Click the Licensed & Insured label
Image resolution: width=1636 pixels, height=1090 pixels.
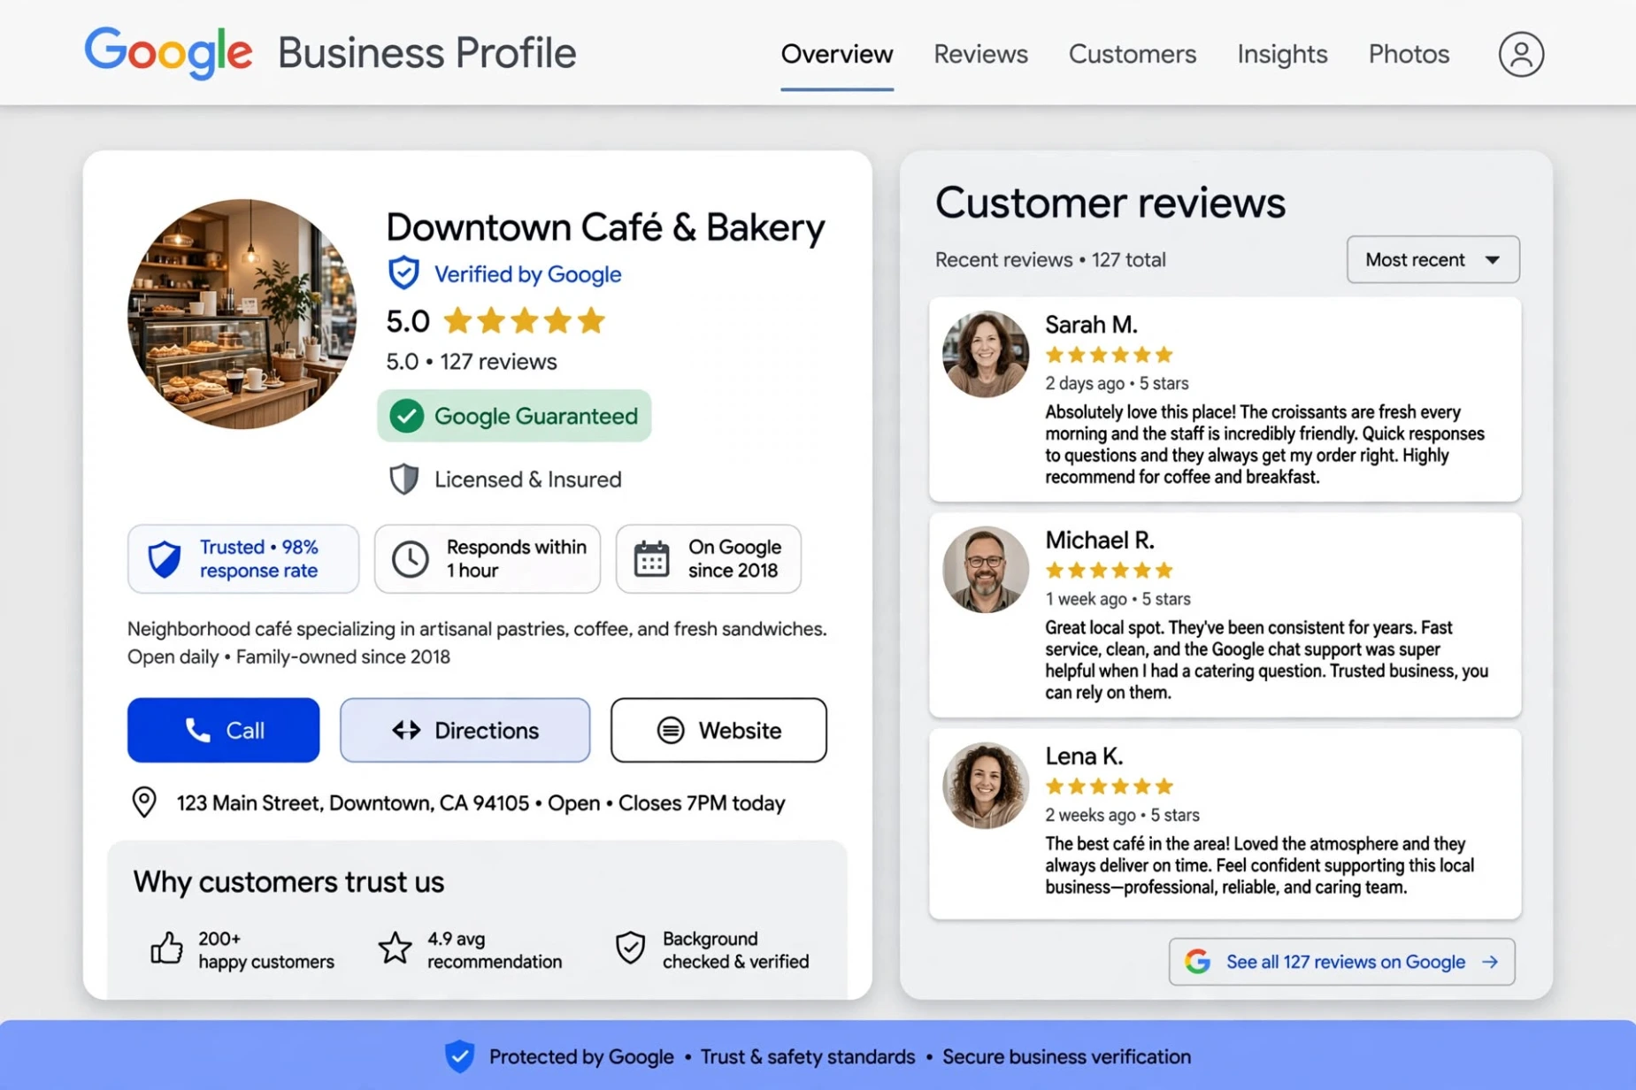[x=527, y=480]
